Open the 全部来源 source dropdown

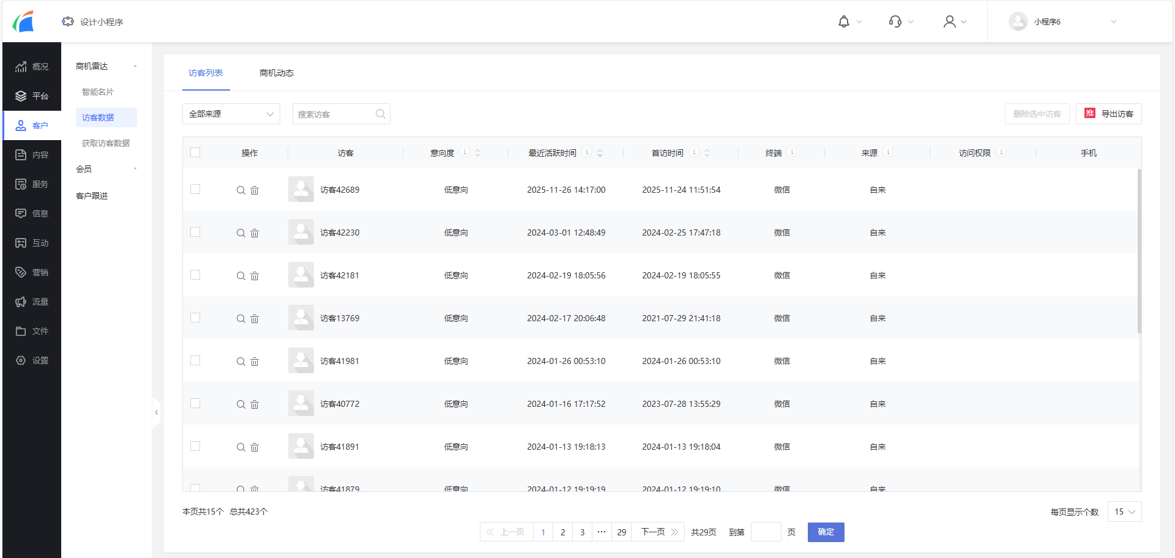coord(231,114)
